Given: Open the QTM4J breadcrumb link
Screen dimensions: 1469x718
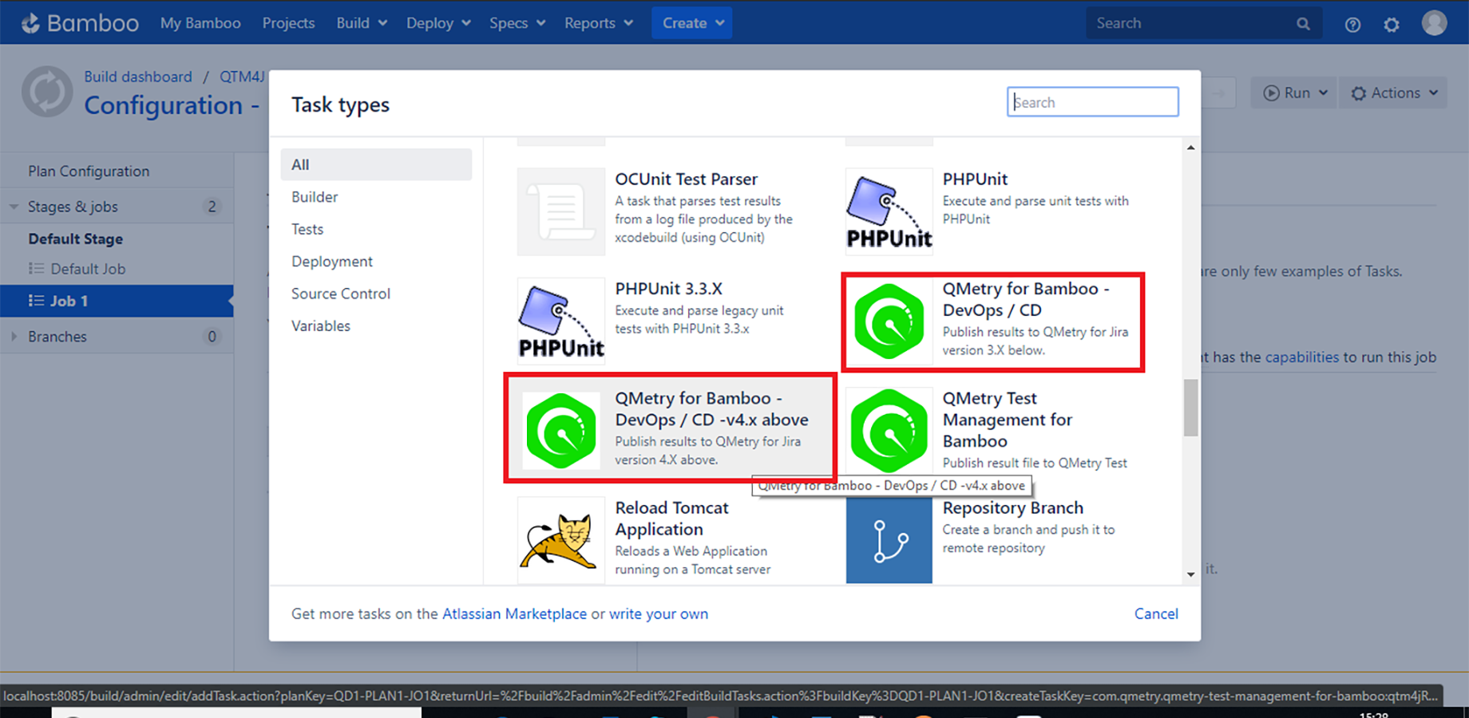Looking at the screenshot, I should pos(243,77).
